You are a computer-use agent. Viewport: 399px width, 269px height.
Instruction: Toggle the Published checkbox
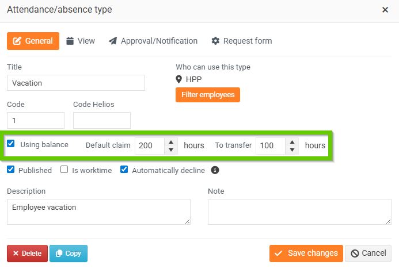[11, 170]
